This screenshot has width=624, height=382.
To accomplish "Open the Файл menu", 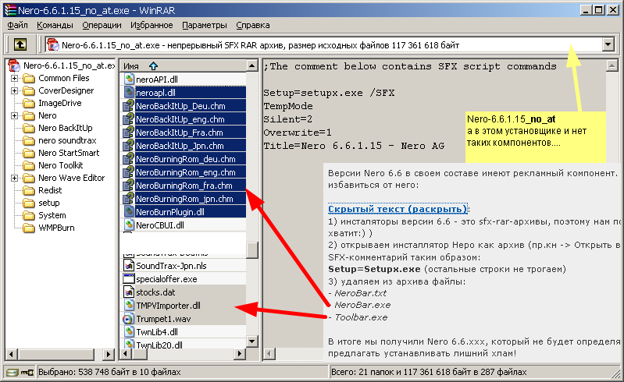I will click(17, 25).
